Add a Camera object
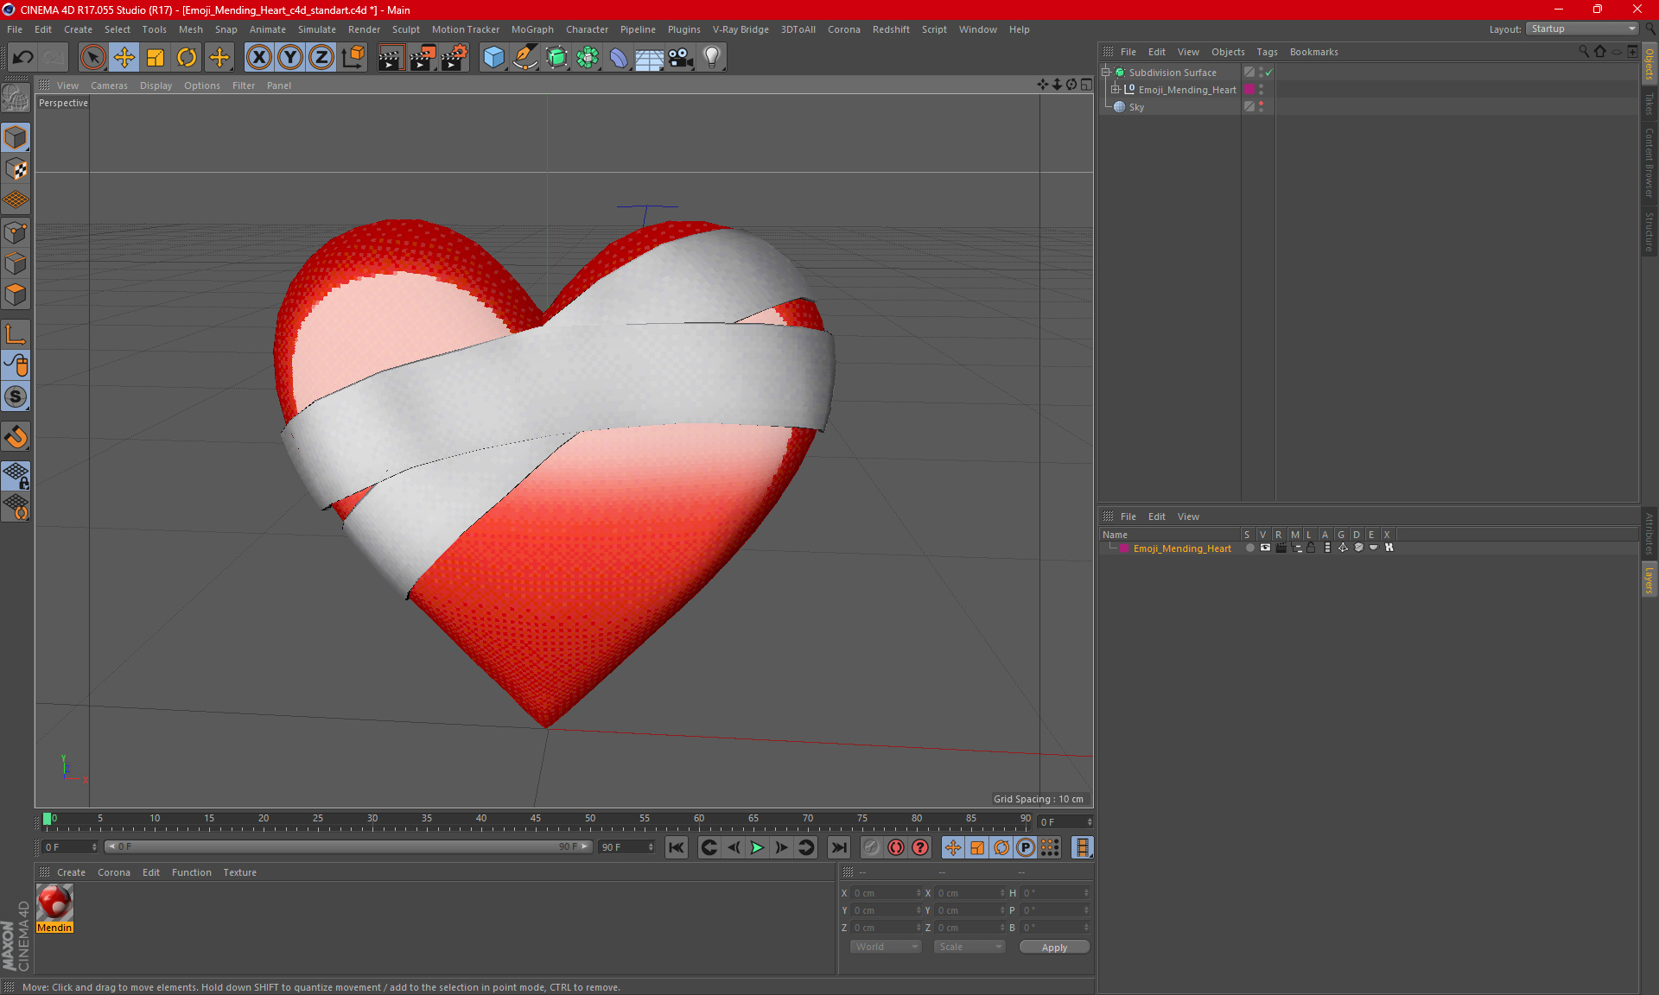The width and height of the screenshot is (1659, 995). pos(681,58)
